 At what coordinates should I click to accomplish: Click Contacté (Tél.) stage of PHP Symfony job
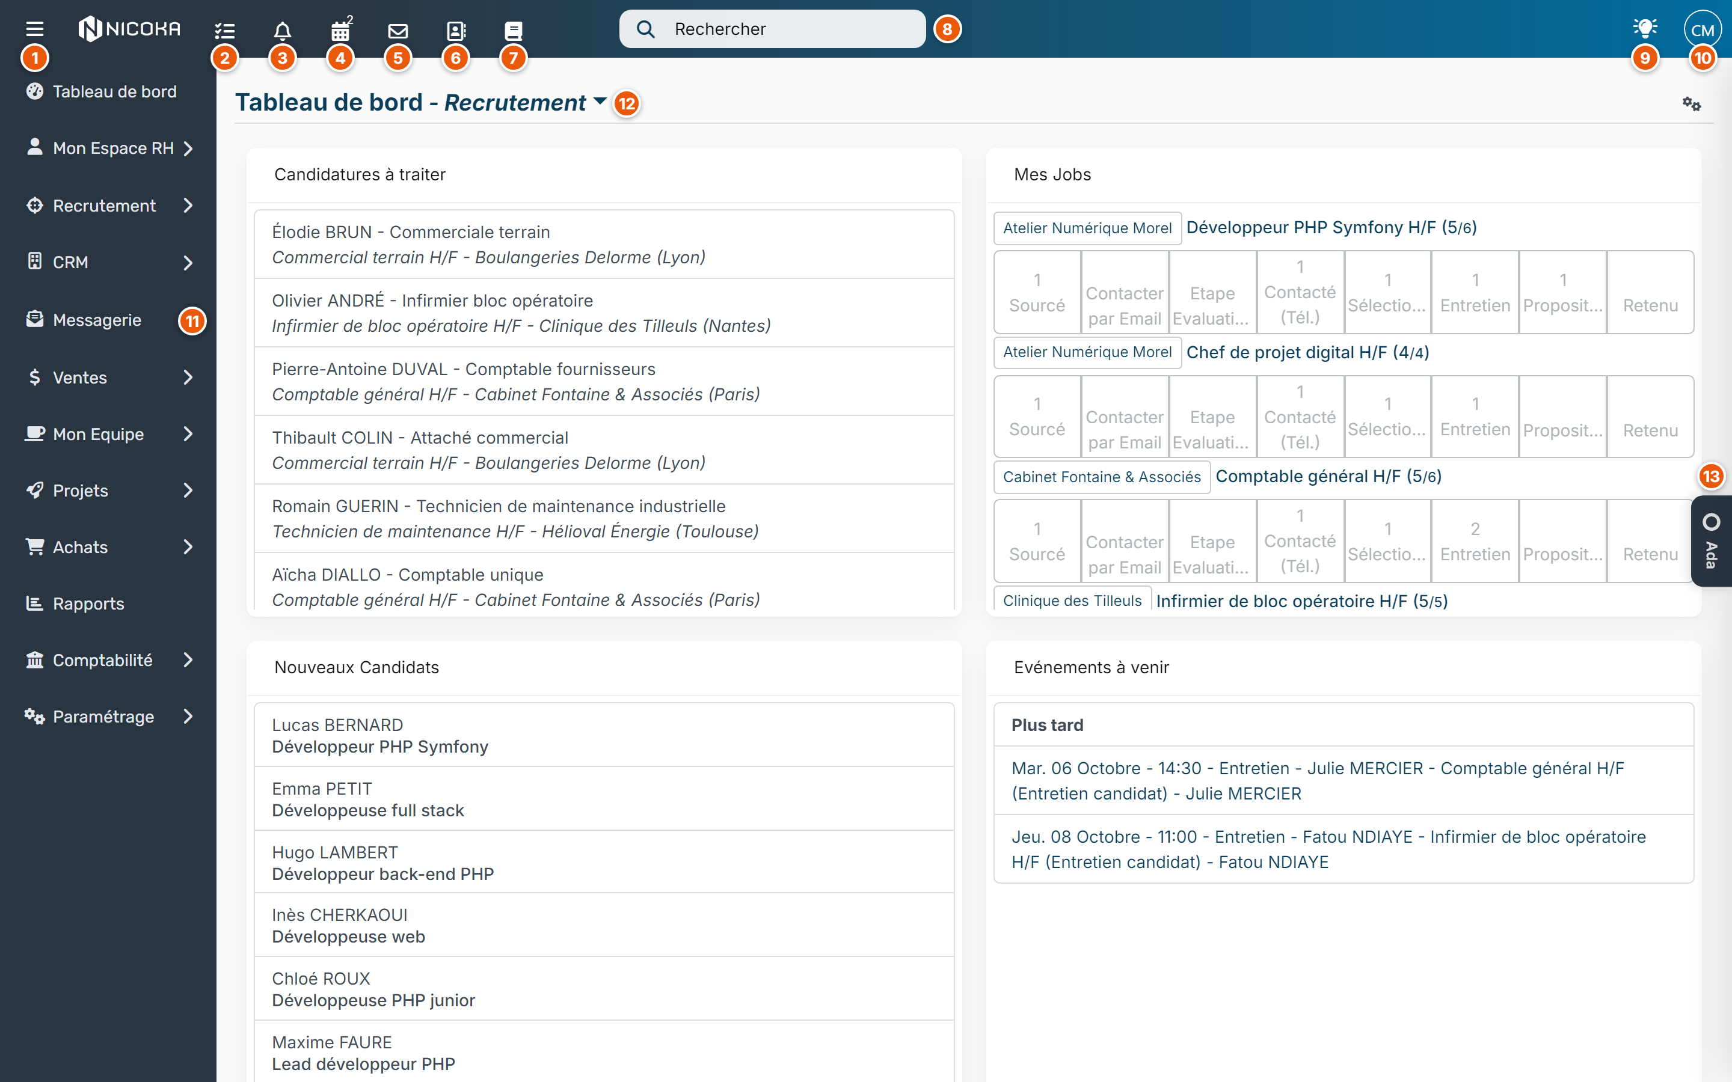(x=1300, y=292)
